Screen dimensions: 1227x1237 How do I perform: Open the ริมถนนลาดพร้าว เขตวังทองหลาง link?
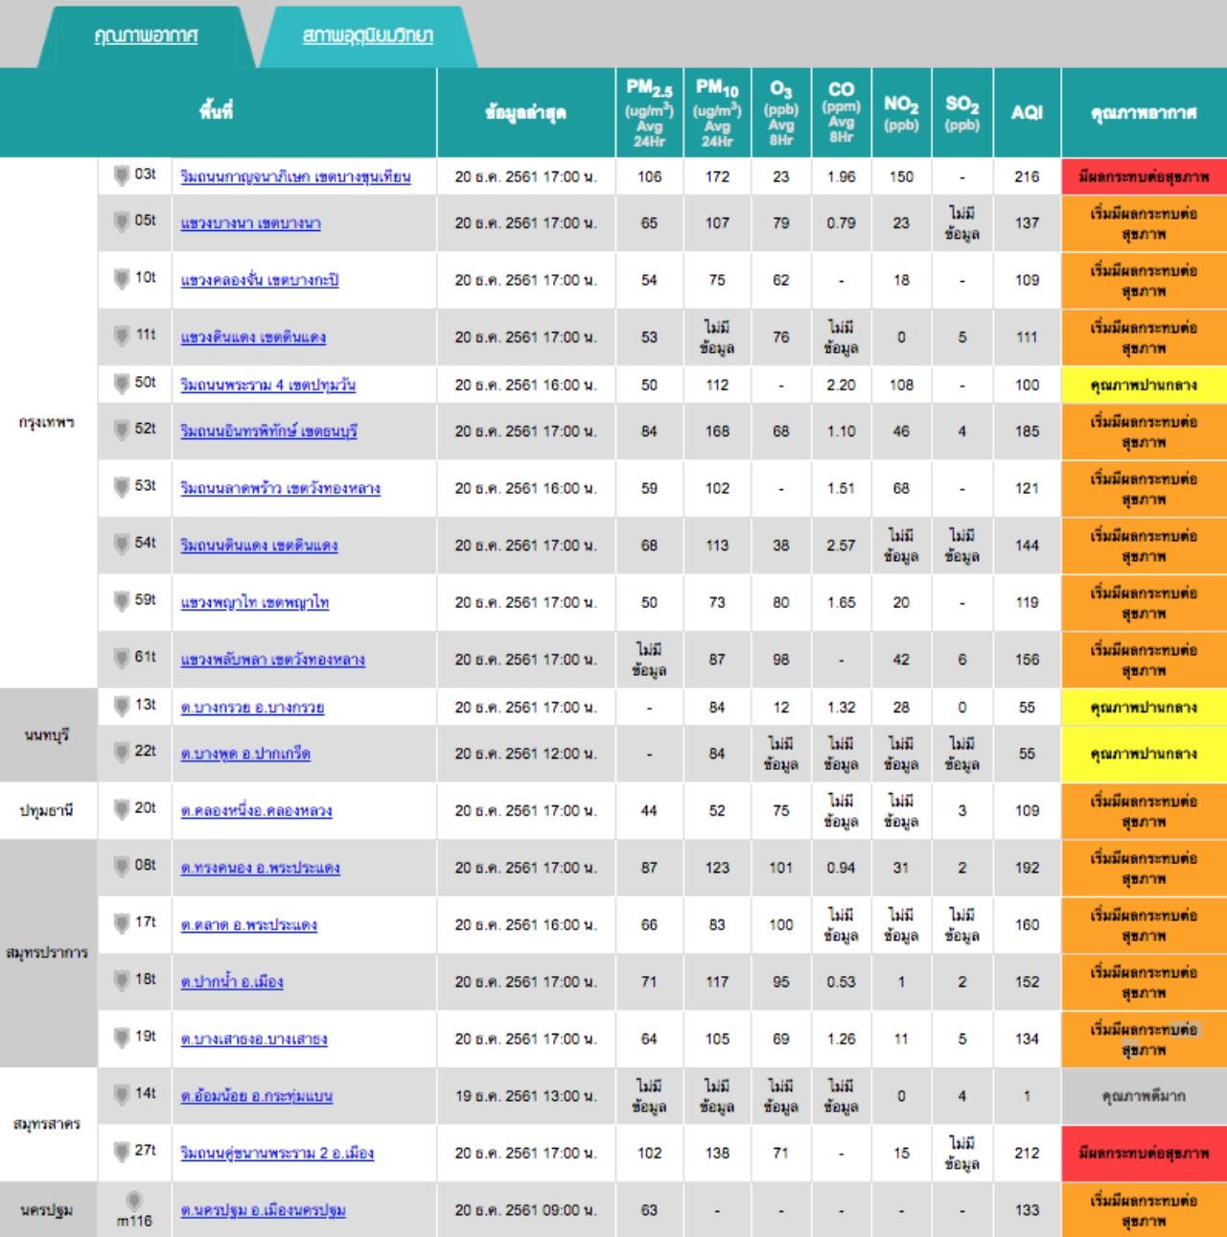(280, 489)
